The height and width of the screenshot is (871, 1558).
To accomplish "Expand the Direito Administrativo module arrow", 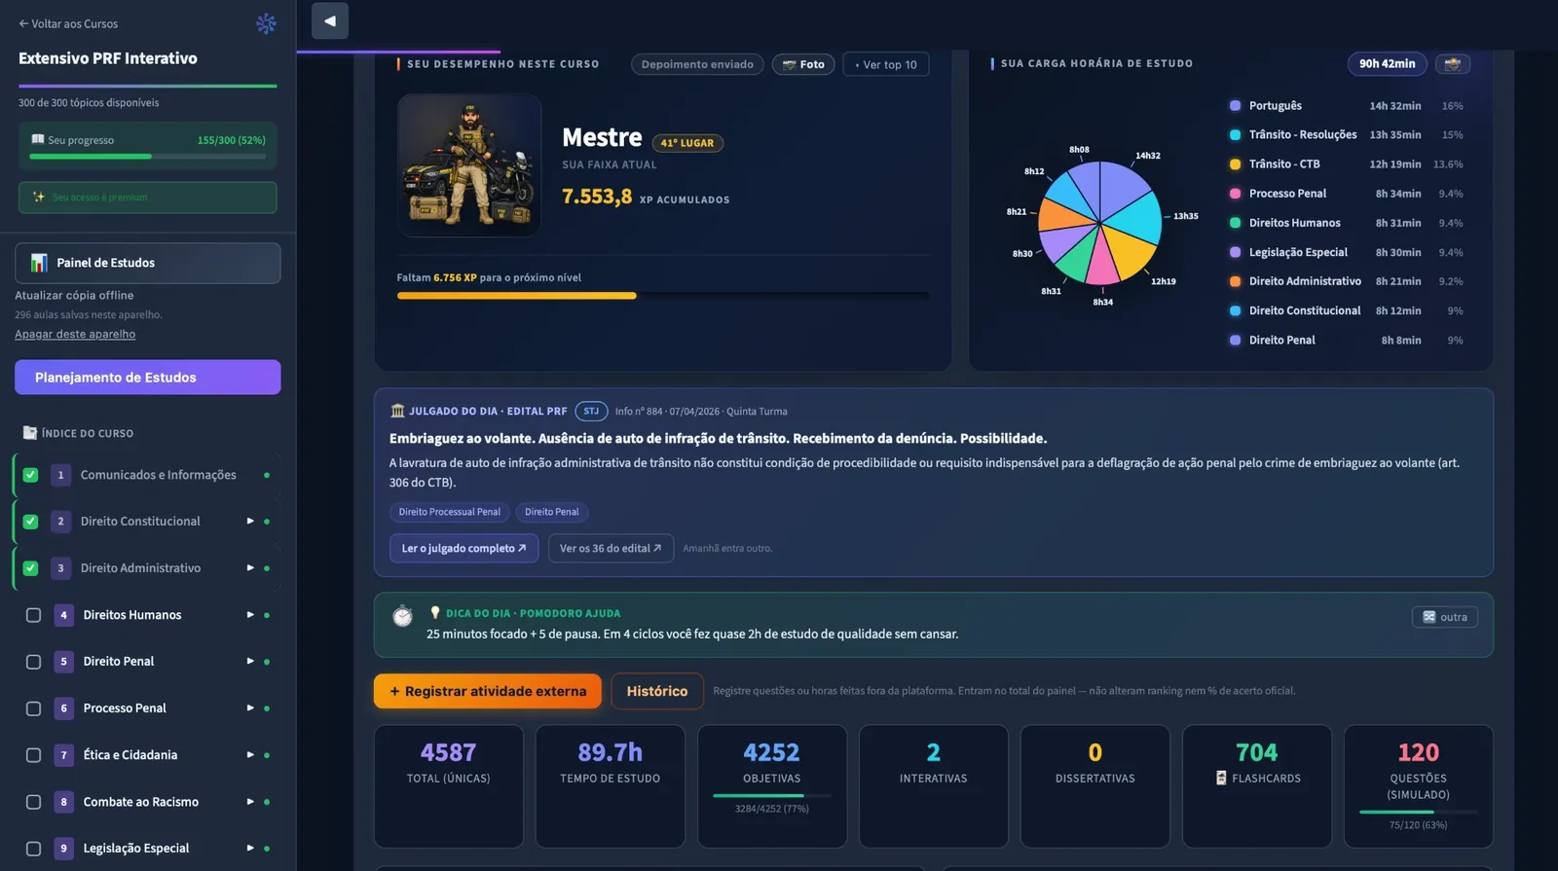I will [250, 568].
